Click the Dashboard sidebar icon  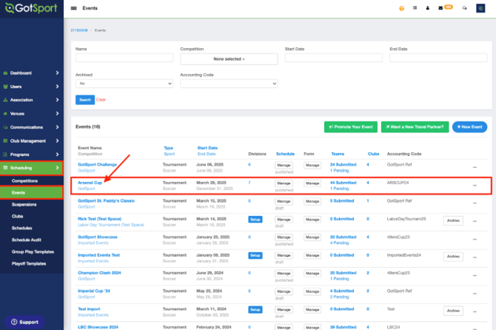pyautogui.click(x=5, y=73)
